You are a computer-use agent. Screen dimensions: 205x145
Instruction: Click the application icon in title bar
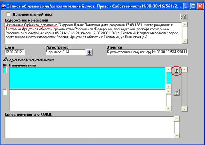tap(3, 6)
